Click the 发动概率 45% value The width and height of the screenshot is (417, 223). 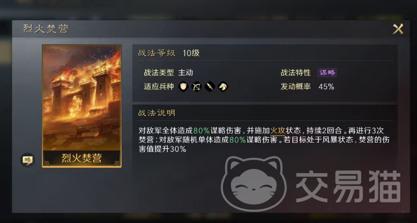[x=326, y=86]
